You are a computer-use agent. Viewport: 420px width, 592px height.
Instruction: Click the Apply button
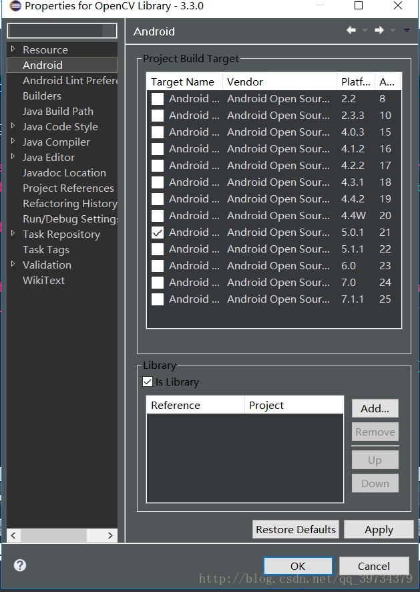tap(379, 529)
